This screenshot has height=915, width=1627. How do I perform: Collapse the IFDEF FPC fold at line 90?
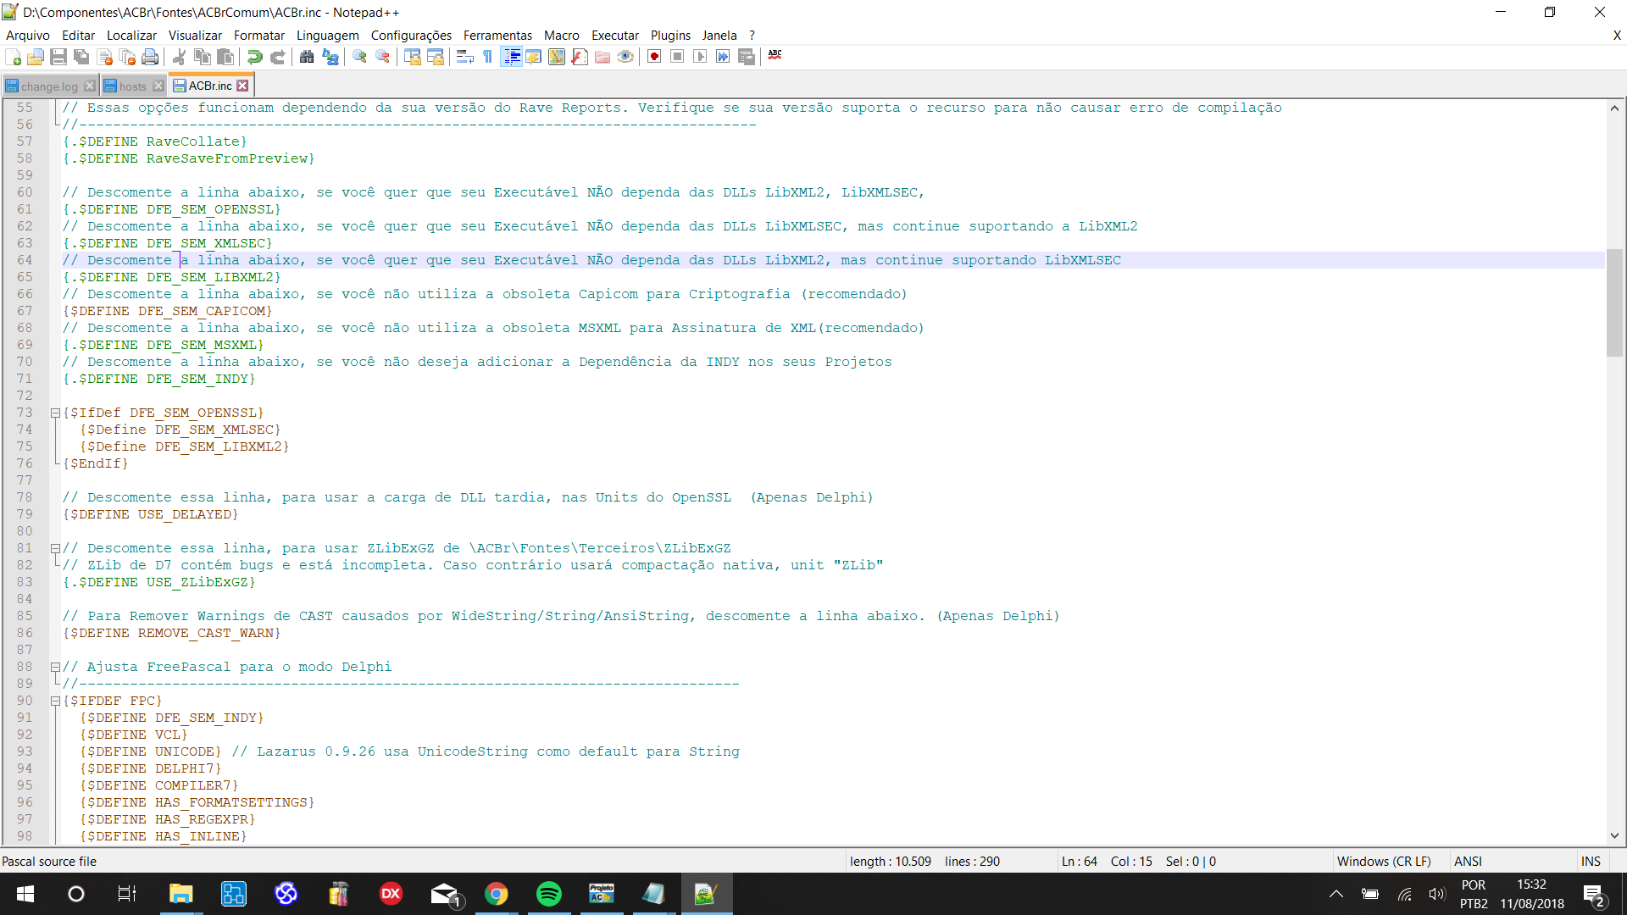click(55, 701)
